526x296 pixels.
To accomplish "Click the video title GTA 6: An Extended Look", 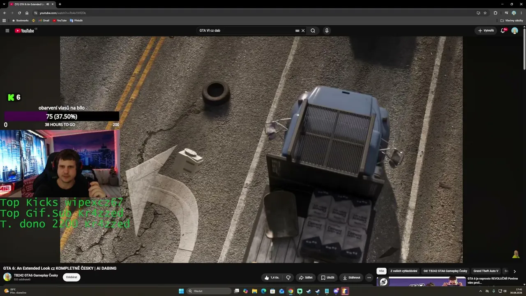I will 60,268.
